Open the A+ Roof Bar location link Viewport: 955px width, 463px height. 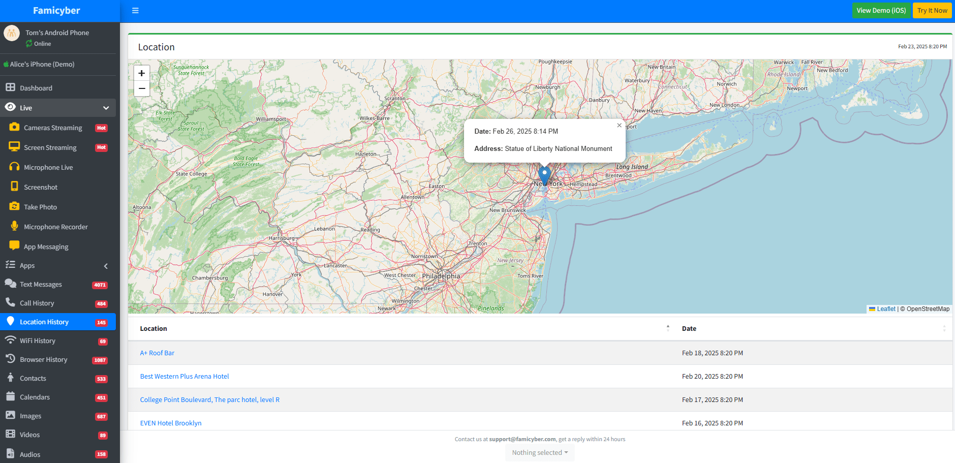pyautogui.click(x=157, y=353)
